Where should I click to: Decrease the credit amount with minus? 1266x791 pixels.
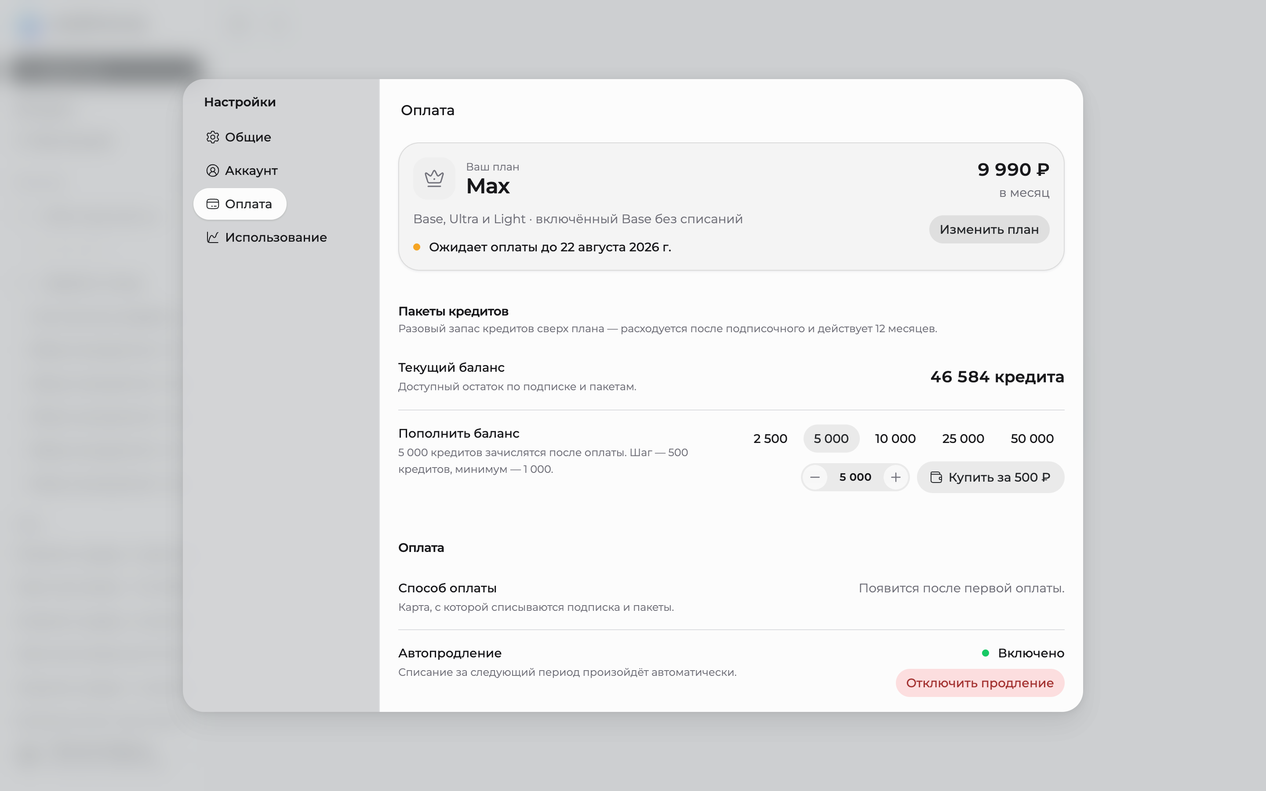coord(815,477)
